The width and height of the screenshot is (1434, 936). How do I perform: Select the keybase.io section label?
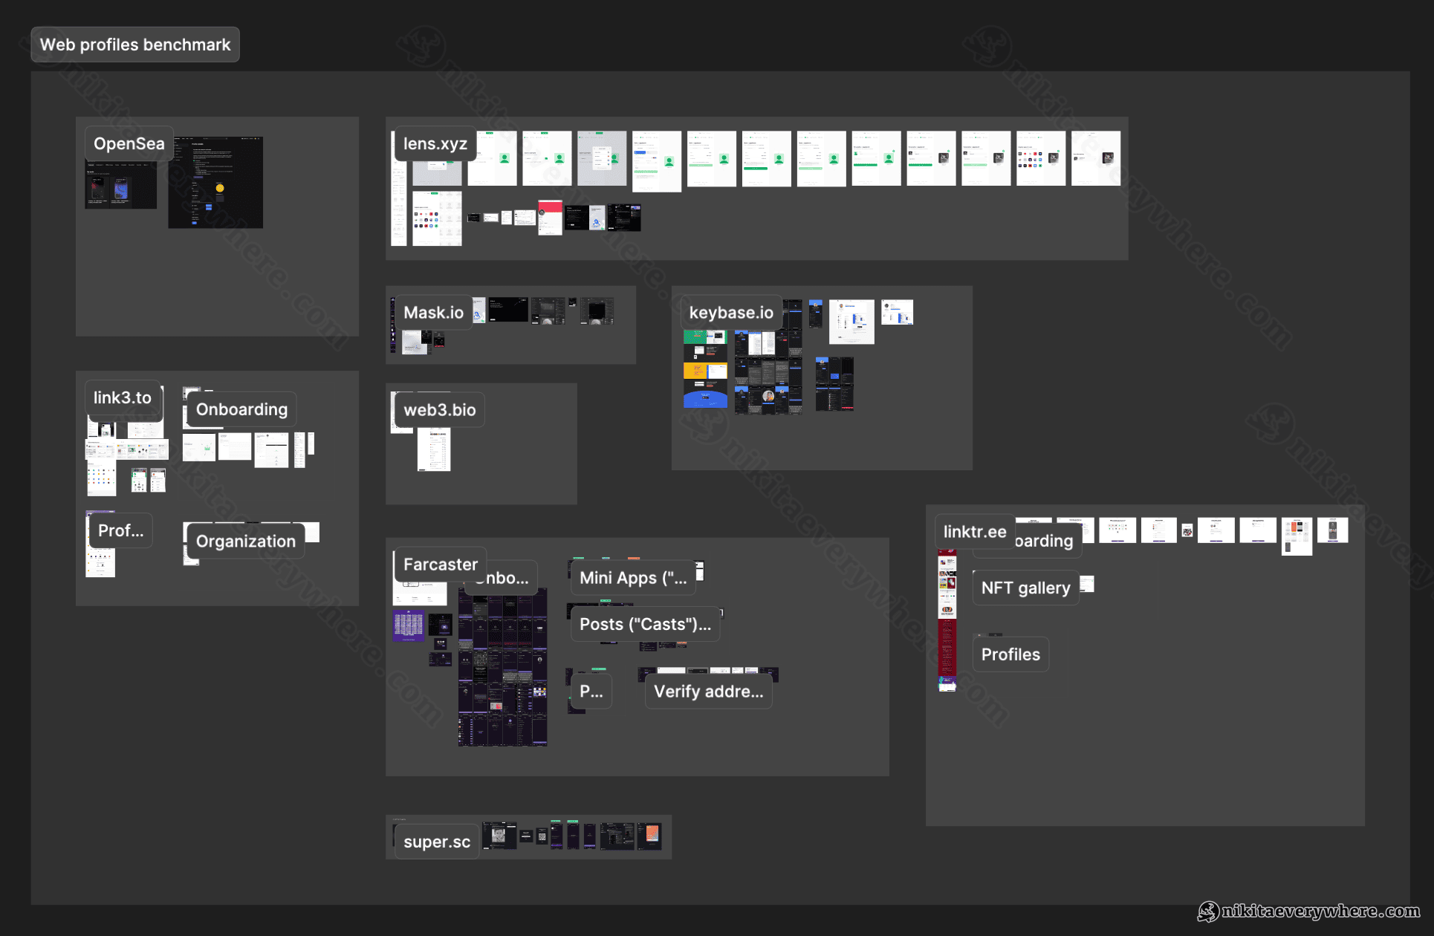(730, 313)
